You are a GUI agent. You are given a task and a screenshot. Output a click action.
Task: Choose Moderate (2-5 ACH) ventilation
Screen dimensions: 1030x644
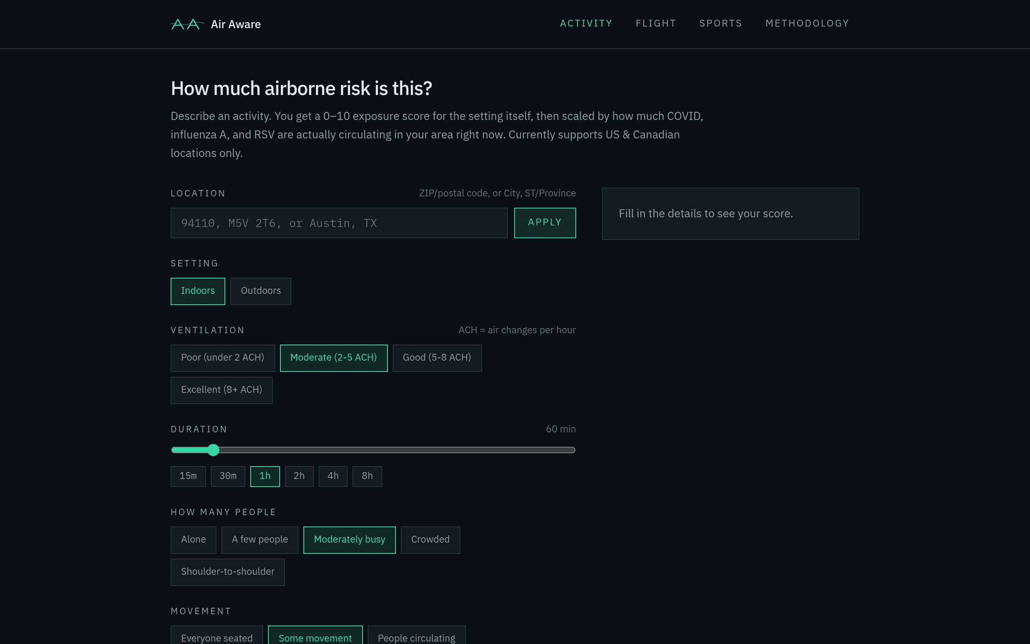click(334, 358)
